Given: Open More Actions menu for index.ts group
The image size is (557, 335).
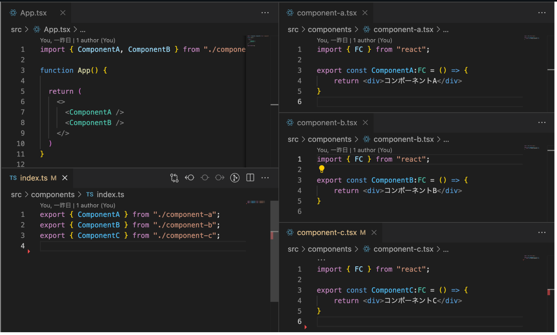Looking at the screenshot, I should click(x=265, y=178).
